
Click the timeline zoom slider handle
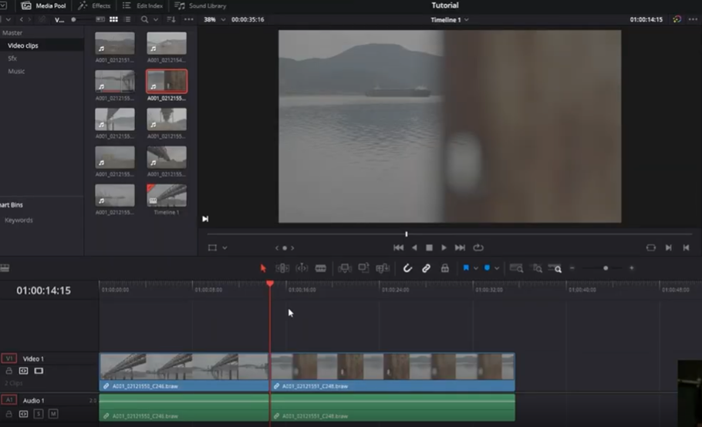(606, 268)
